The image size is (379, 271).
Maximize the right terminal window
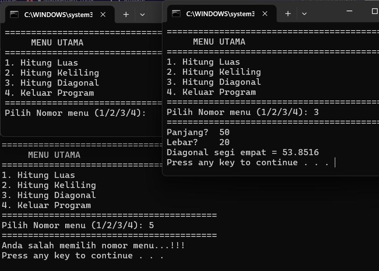point(374,10)
